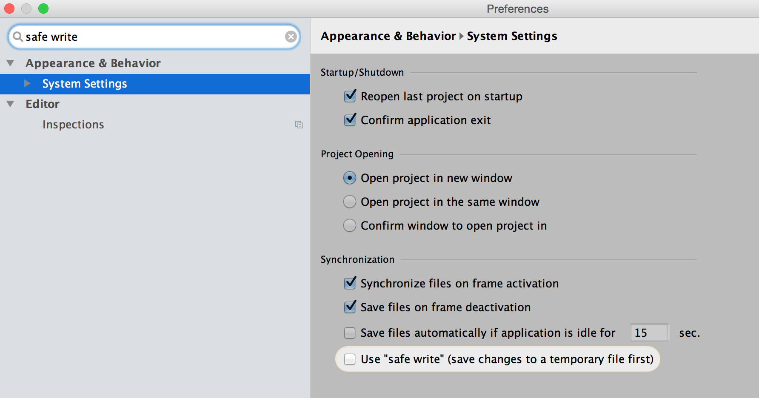Uncheck Reopen last project on startup
Viewport: 759px width, 398px height.
(x=350, y=97)
